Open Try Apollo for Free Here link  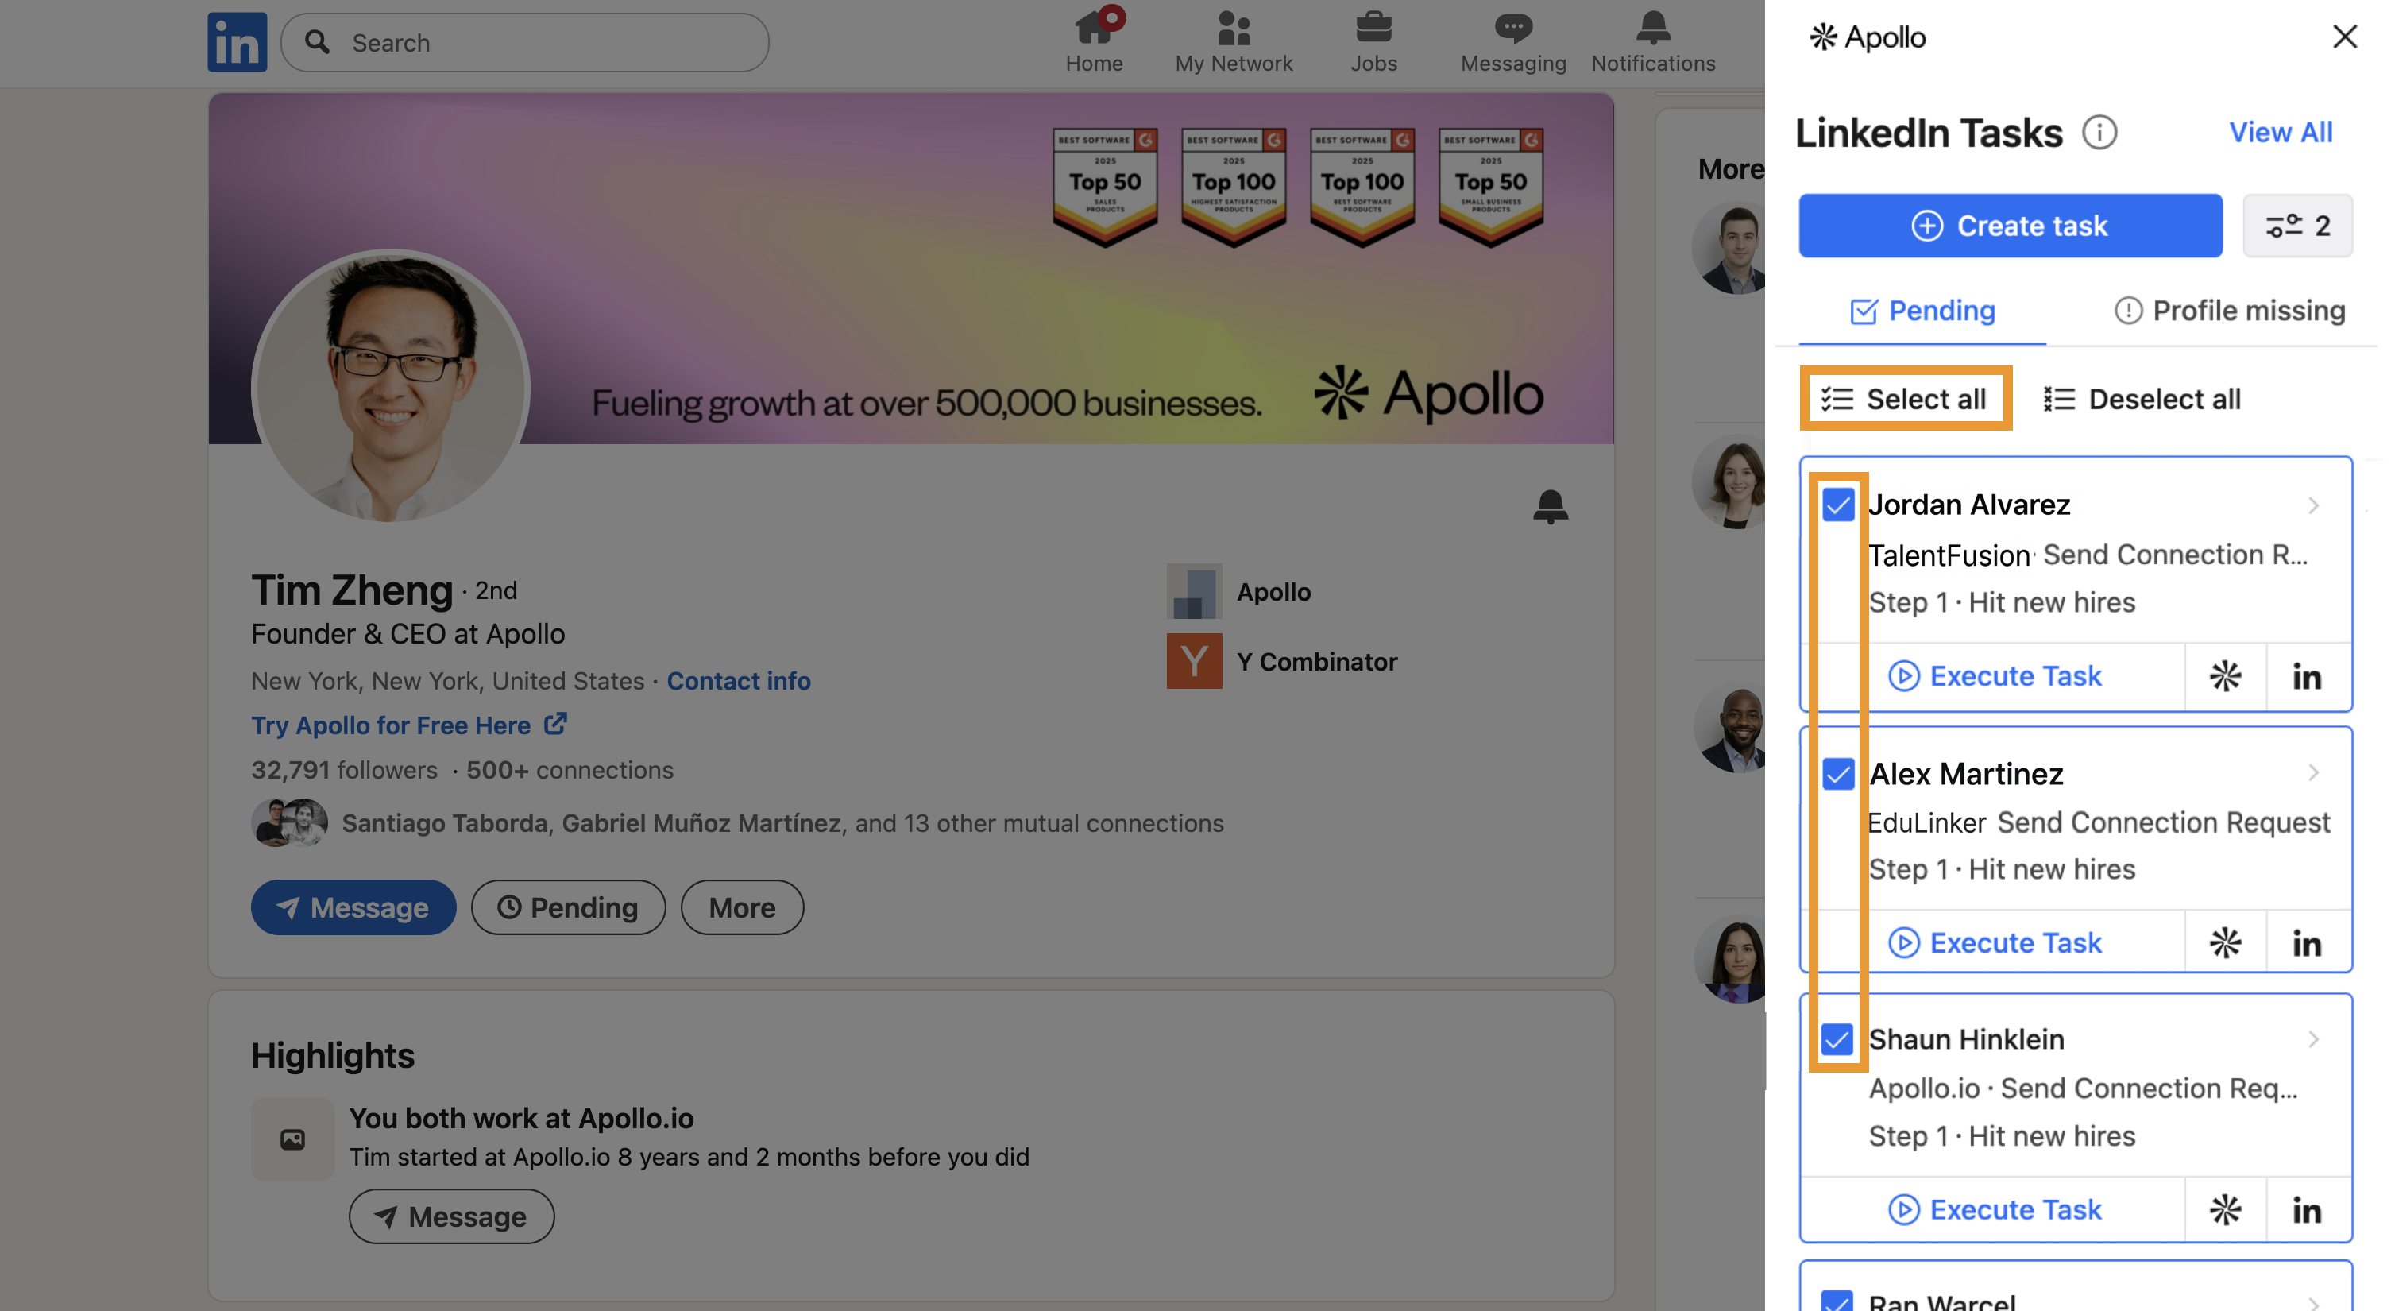[409, 725]
